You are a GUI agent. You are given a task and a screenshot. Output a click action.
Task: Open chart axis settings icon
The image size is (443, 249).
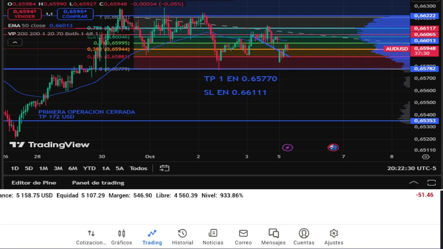pos(426,157)
